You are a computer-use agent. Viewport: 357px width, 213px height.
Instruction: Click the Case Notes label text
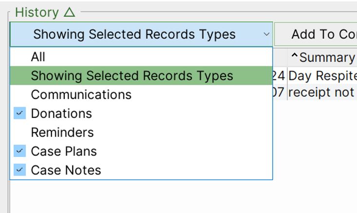pos(66,170)
